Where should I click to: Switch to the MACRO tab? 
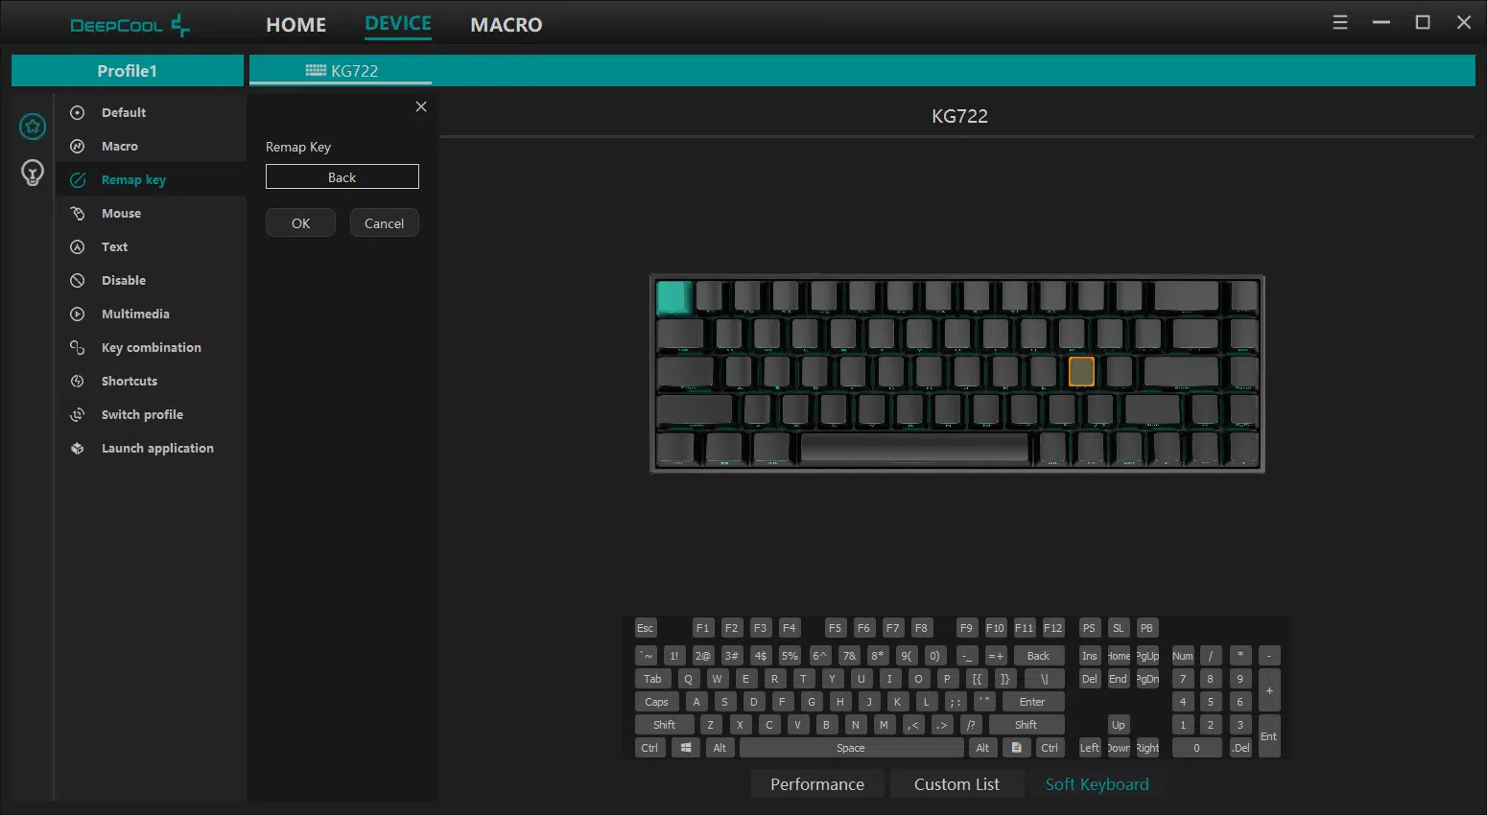pos(507,25)
